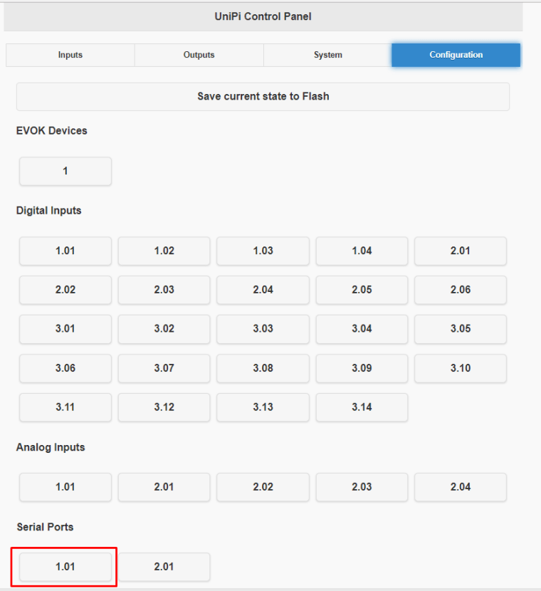Configure analog input 2.04
This screenshot has width=541, height=591.
(x=461, y=487)
